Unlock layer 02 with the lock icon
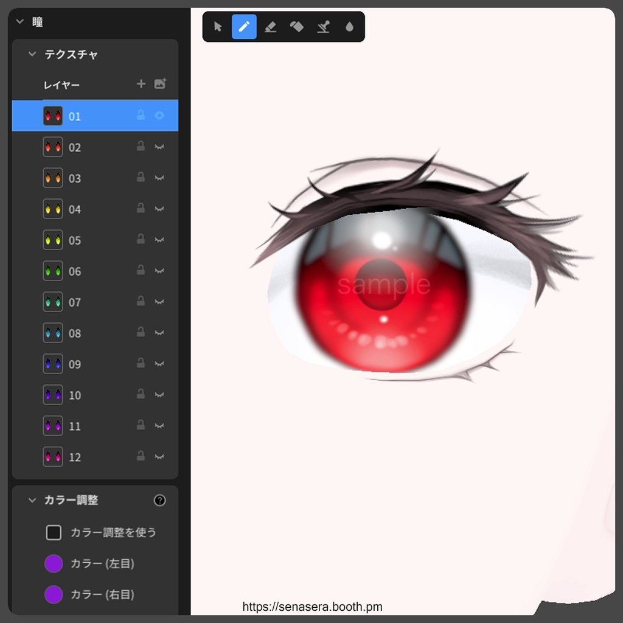This screenshot has height=623, width=623. [x=140, y=147]
